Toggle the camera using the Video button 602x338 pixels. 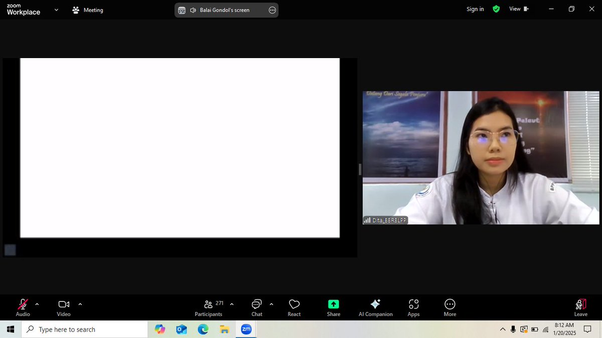tap(64, 307)
